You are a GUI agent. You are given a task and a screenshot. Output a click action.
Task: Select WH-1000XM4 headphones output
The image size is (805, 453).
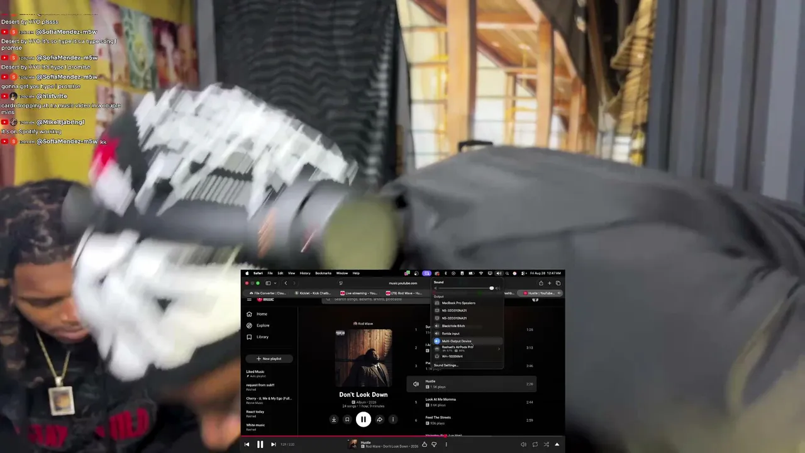[468, 356]
